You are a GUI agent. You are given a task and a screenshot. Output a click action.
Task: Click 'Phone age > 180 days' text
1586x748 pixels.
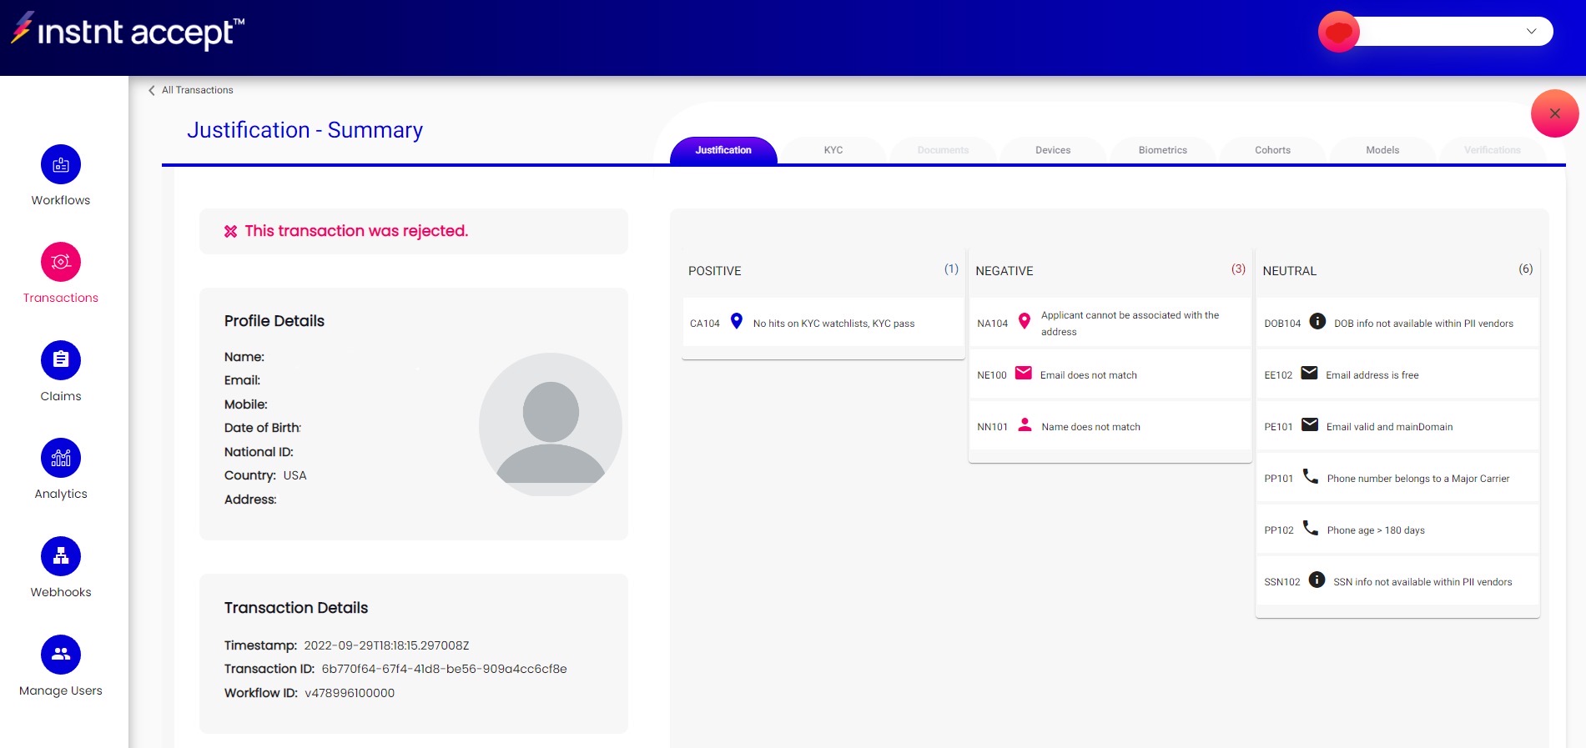click(1376, 530)
